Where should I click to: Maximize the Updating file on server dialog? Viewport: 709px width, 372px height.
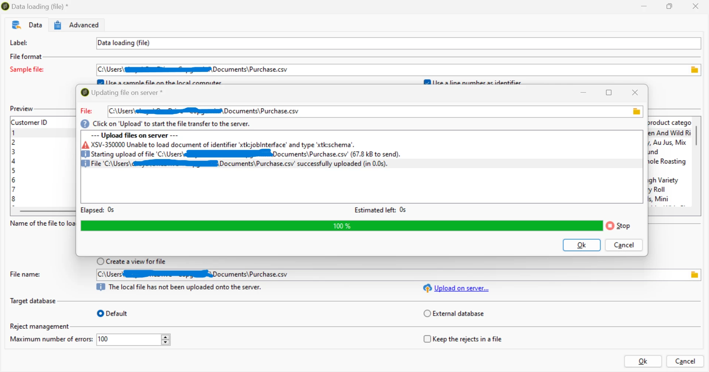609,93
